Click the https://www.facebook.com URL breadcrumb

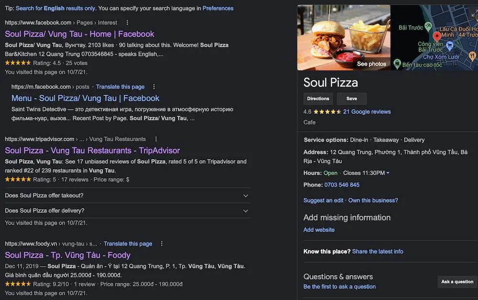click(38, 22)
